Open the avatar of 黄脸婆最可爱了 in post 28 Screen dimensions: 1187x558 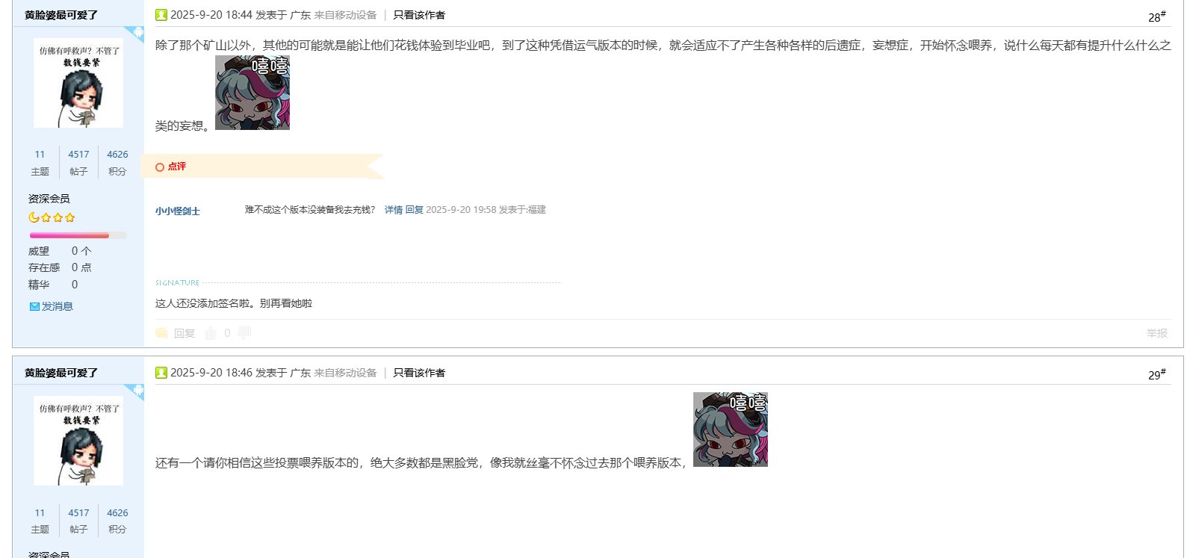78,84
